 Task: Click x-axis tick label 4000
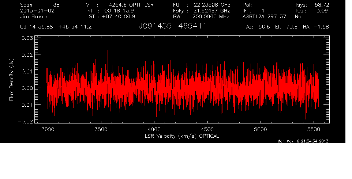154,129
